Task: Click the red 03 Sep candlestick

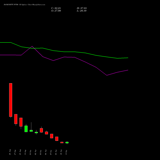Action: [x=41, y=130]
